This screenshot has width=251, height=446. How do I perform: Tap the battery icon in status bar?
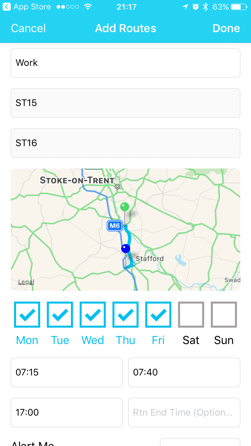tap(238, 7)
